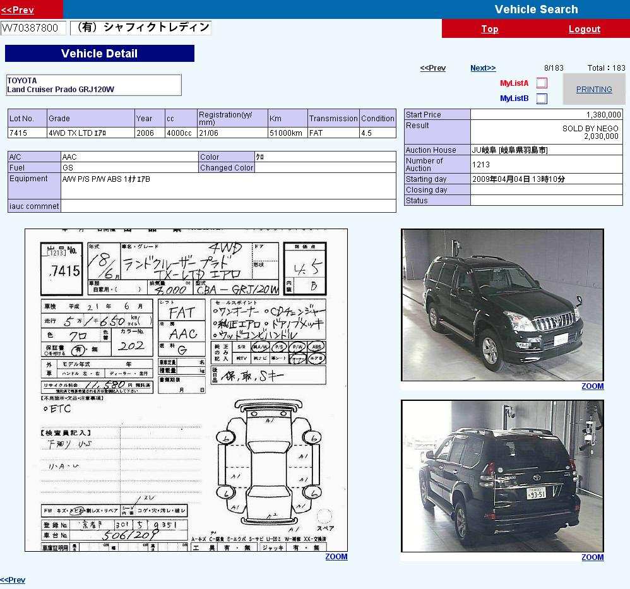Click the MyListB label text
630x589 pixels.
point(514,98)
